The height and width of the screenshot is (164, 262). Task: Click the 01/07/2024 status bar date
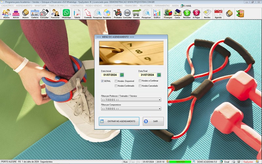pyautogui.click(x=148, y=162)
